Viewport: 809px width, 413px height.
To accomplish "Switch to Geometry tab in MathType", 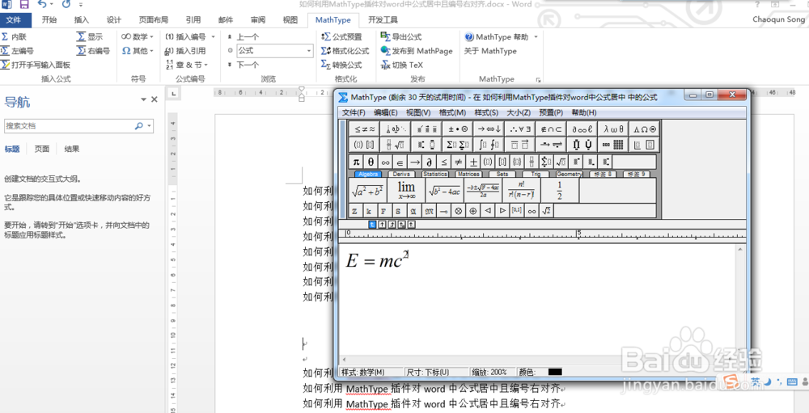I will pyautogui.click(x=570, y=175).
